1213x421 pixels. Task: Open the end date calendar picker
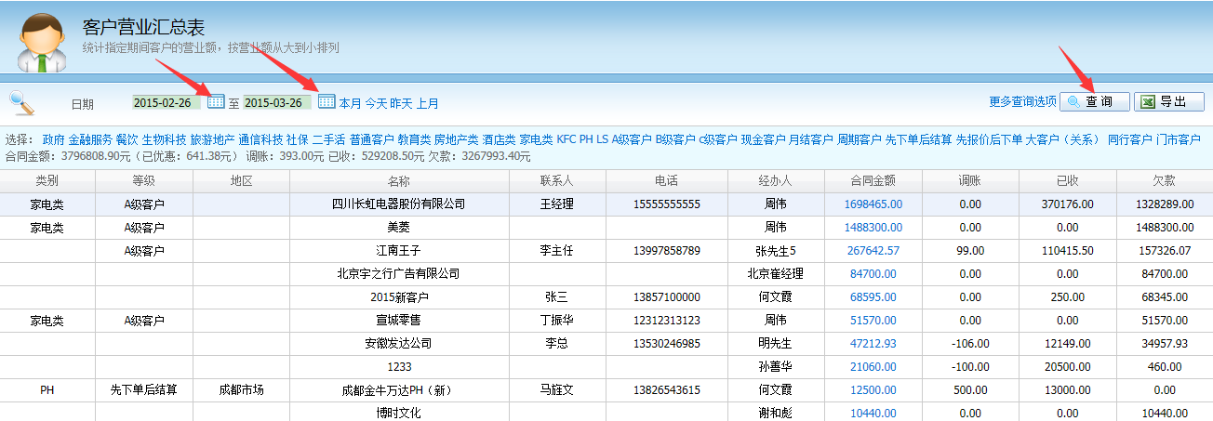327,101
